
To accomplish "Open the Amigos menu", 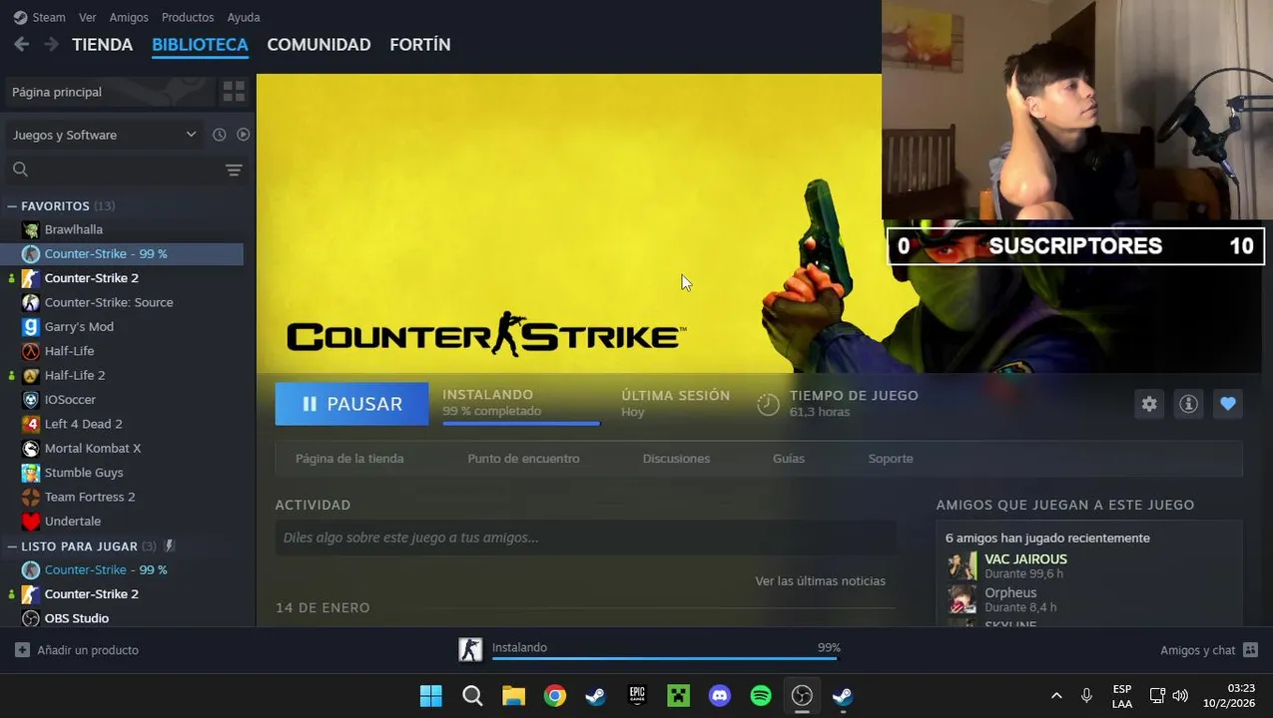I will pyautogui.click(x=129, y=17).
